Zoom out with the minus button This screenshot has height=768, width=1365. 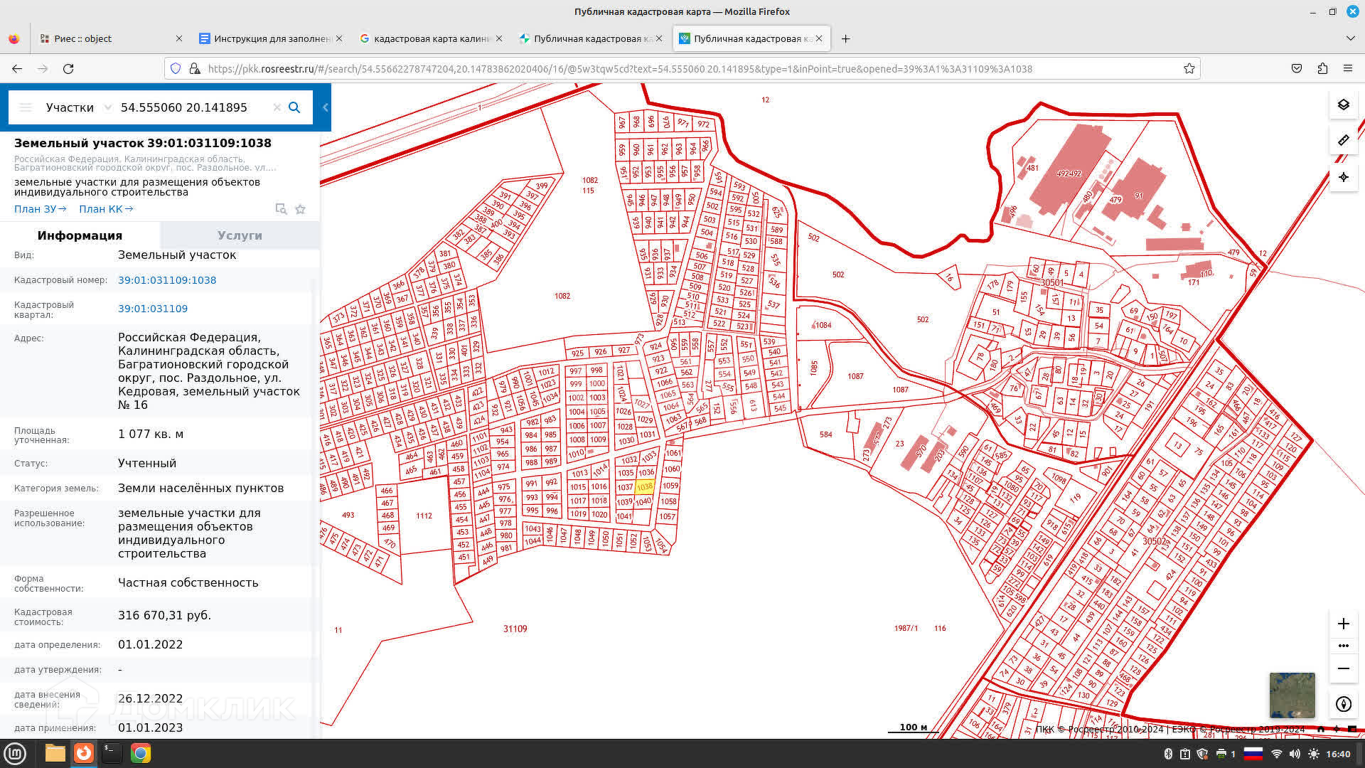1343,668
